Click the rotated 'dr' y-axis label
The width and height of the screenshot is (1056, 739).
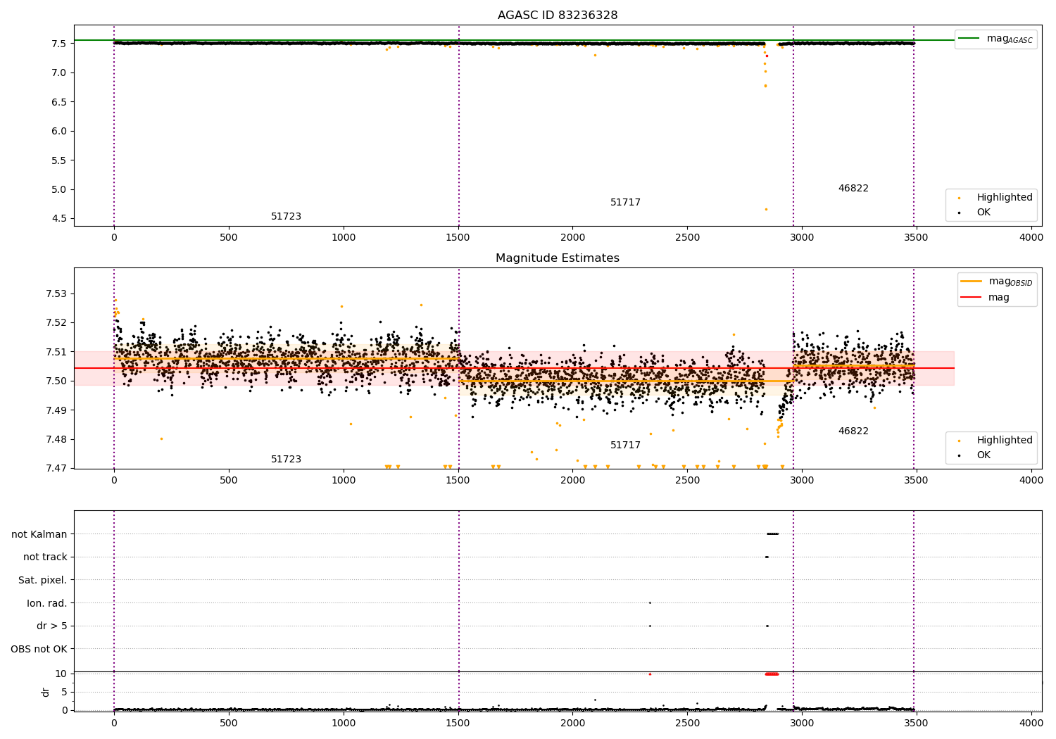pyautogui.click(x=46, y=692)
